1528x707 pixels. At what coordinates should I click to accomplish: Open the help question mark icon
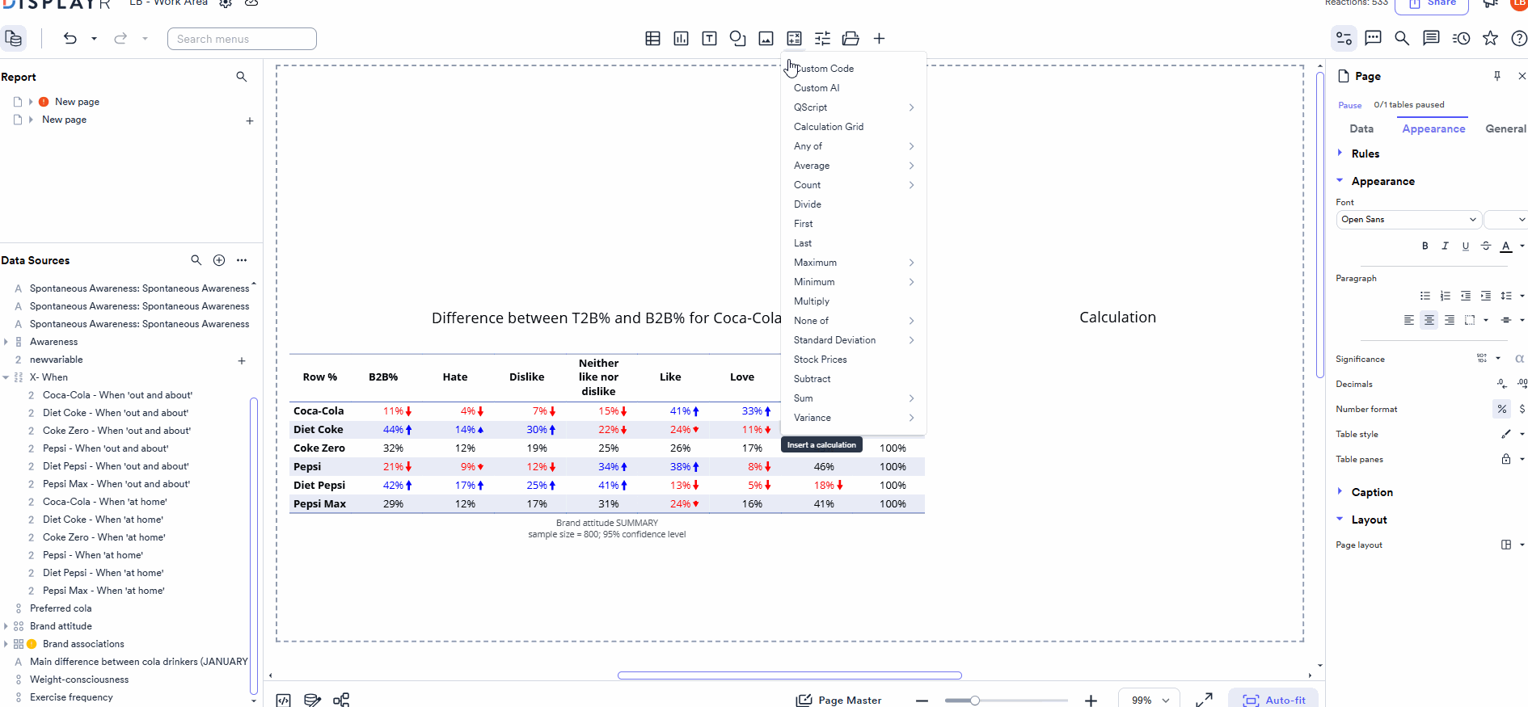click(1519, 38)
